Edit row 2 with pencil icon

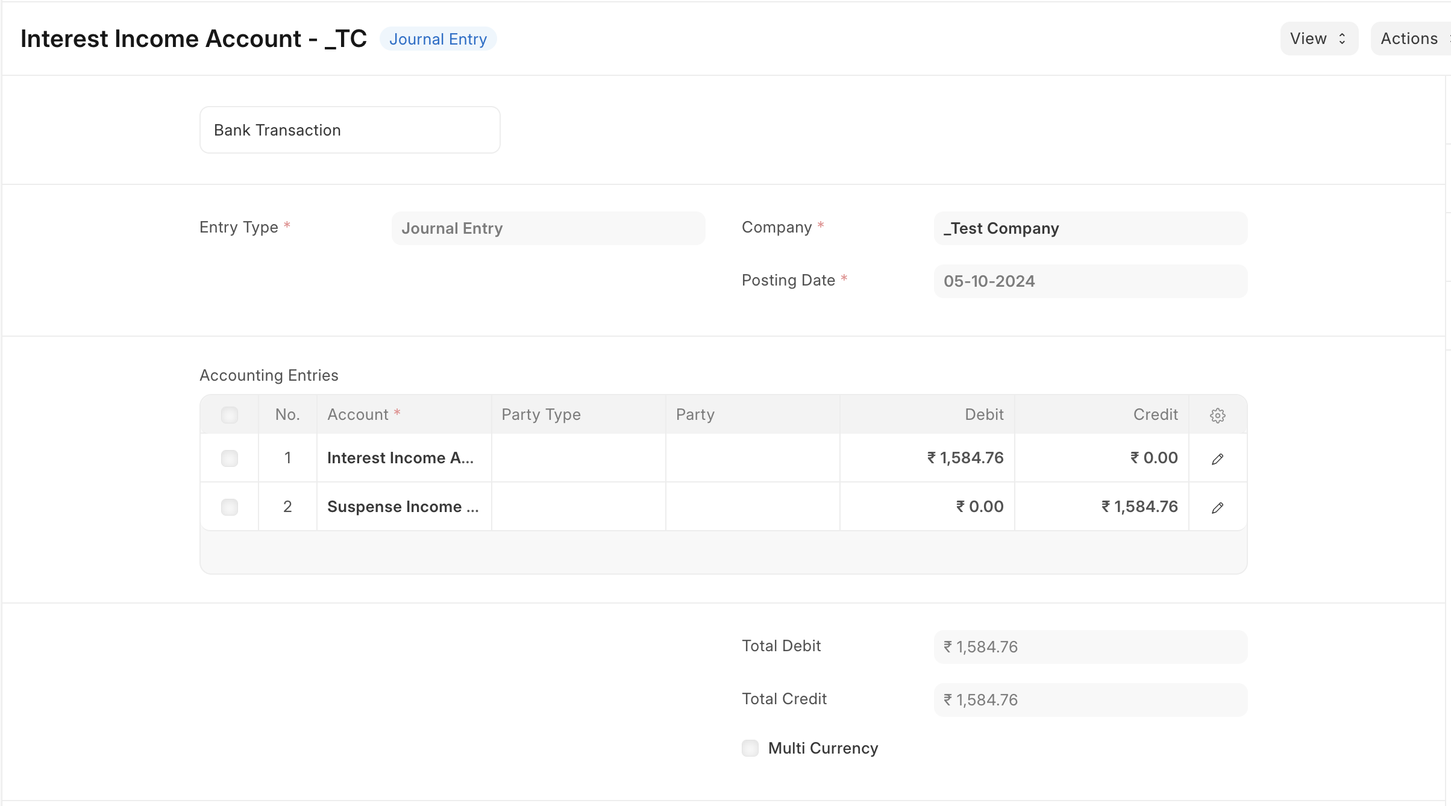click(x=1217, y=508)
